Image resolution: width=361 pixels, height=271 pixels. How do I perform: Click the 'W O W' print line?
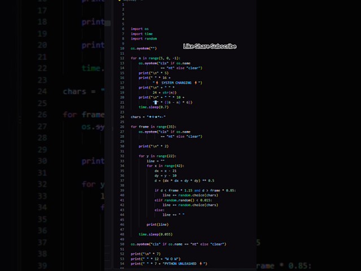156,259
